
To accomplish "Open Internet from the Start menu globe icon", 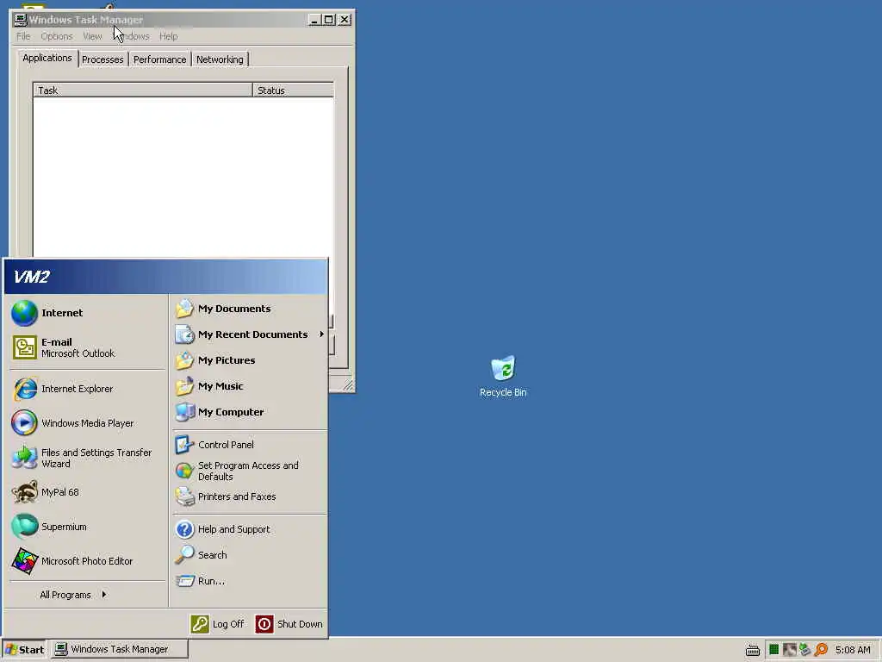I will [24, 313].
